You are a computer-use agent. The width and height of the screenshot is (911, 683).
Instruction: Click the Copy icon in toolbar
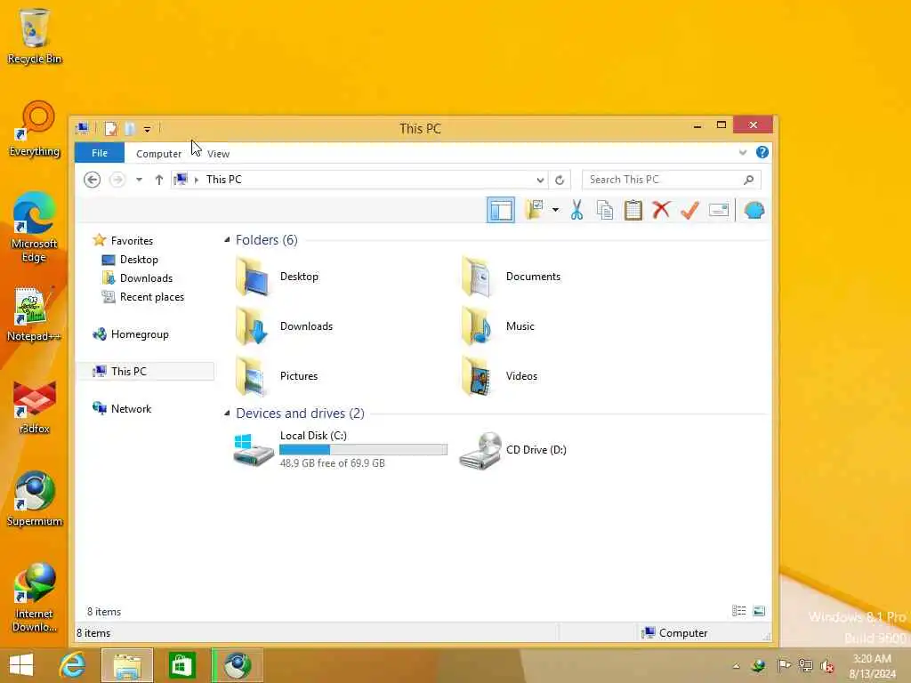pos(605,210)
